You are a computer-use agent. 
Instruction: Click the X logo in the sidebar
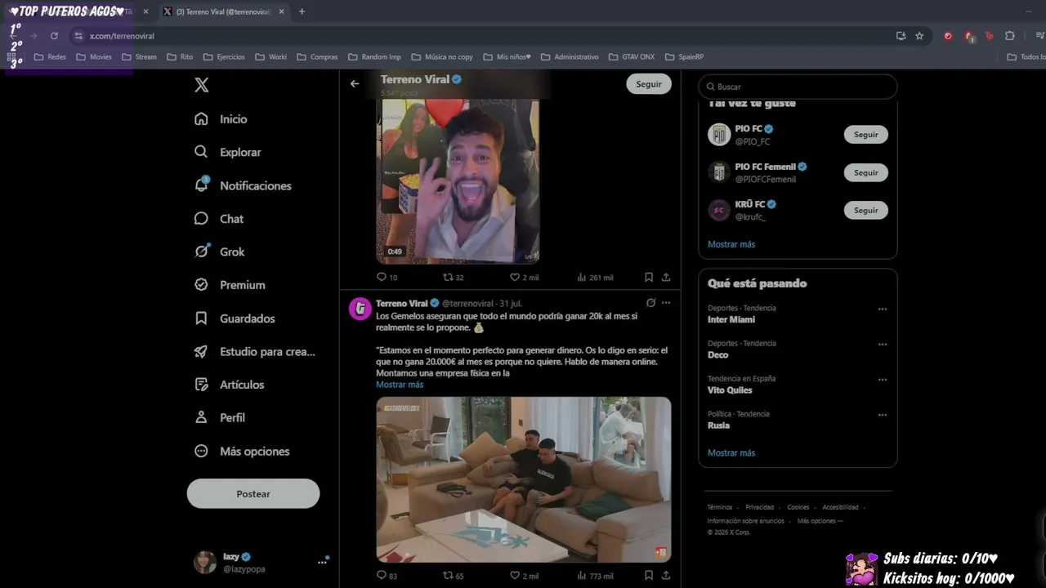click(x=202, y=86)
